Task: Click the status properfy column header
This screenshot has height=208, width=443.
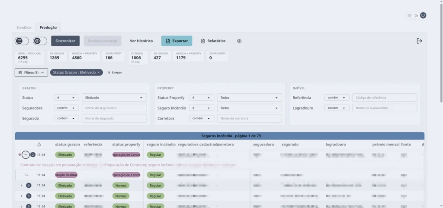Action: tap(126, 144)
